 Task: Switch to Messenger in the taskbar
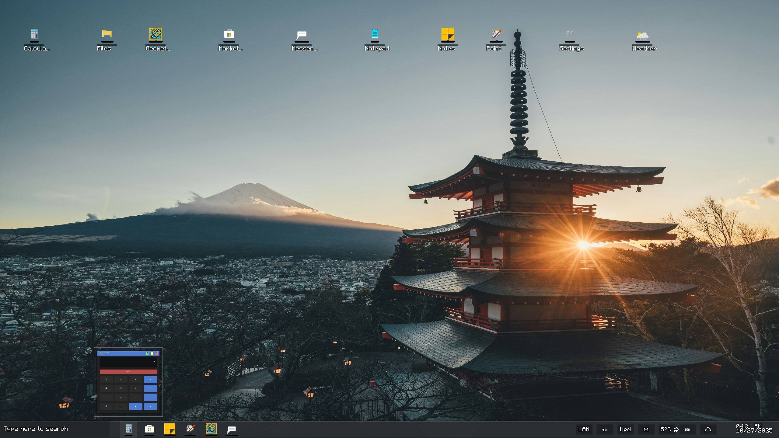(x=232, y=429)
